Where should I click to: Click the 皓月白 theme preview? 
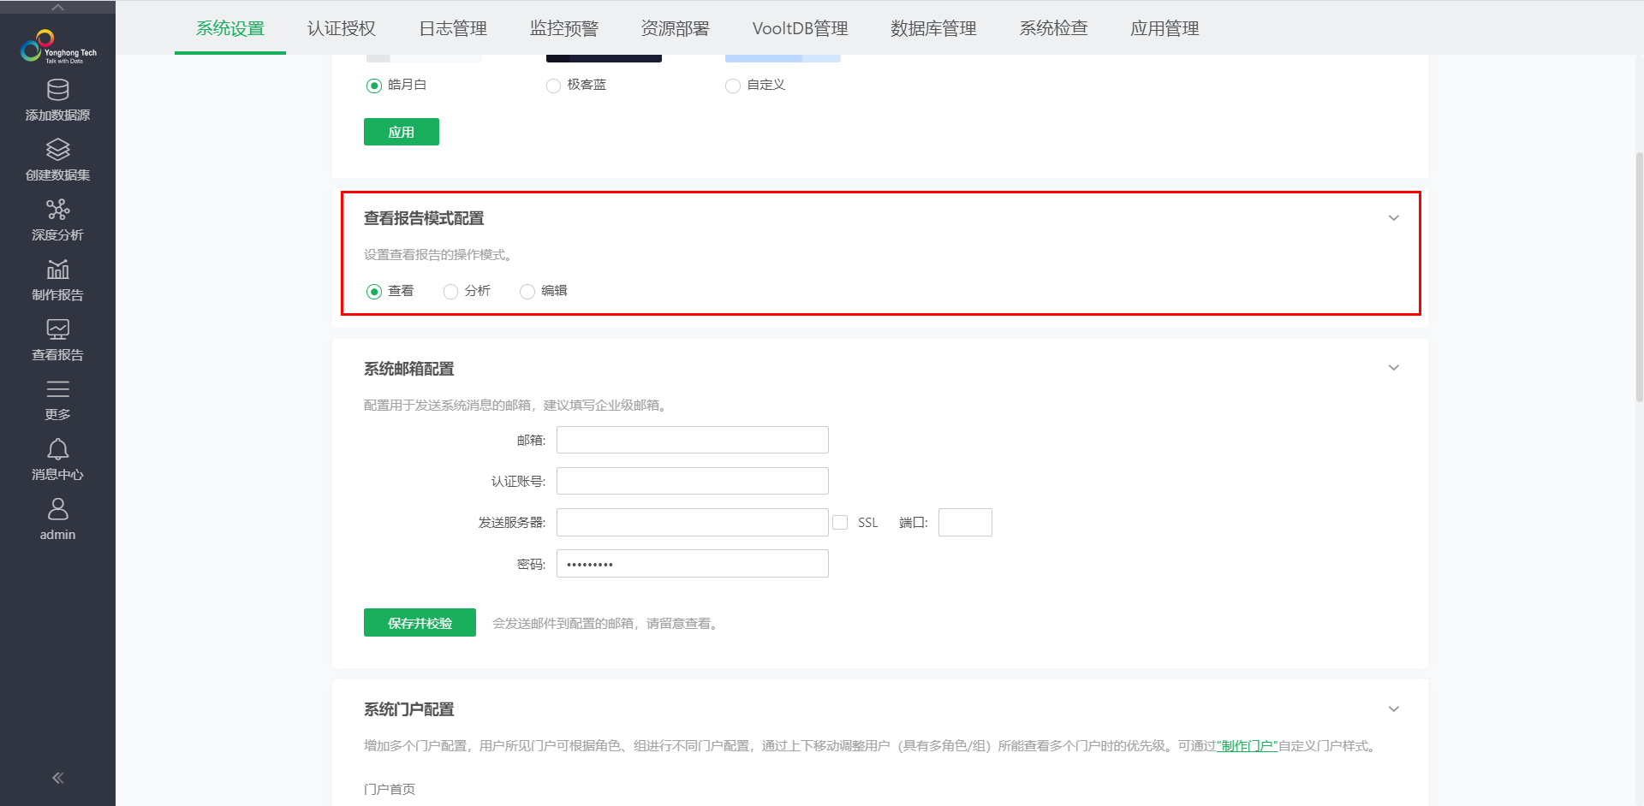(x=424, y=58)
